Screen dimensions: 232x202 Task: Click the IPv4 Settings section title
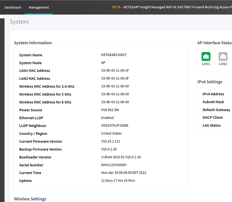pos(210,82)
